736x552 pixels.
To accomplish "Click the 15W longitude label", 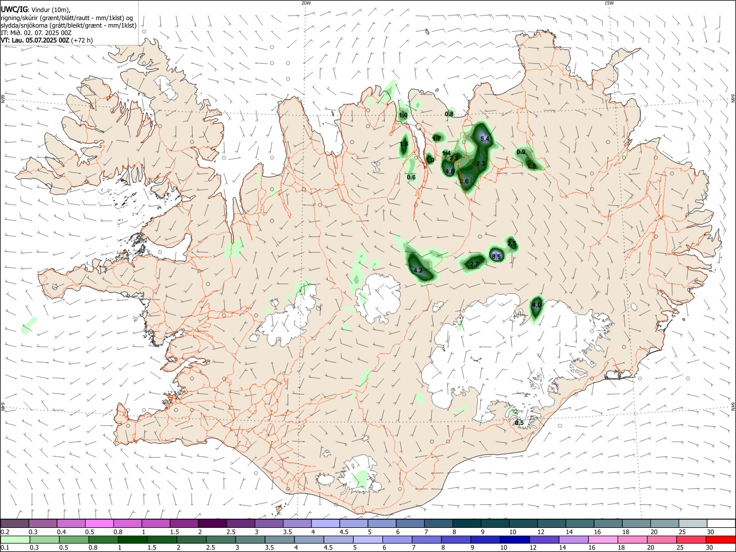I will tap(609, 3).
